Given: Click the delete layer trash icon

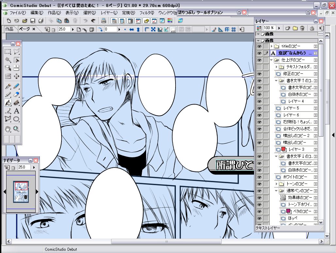Looking at the screenshot, I should tap(302, 28).
